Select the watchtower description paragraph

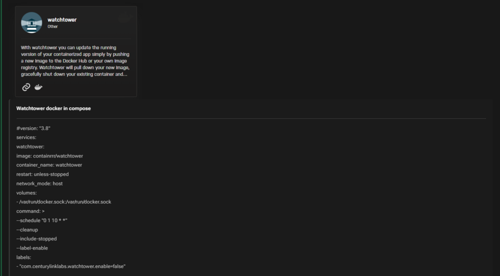tap(75, 61)
